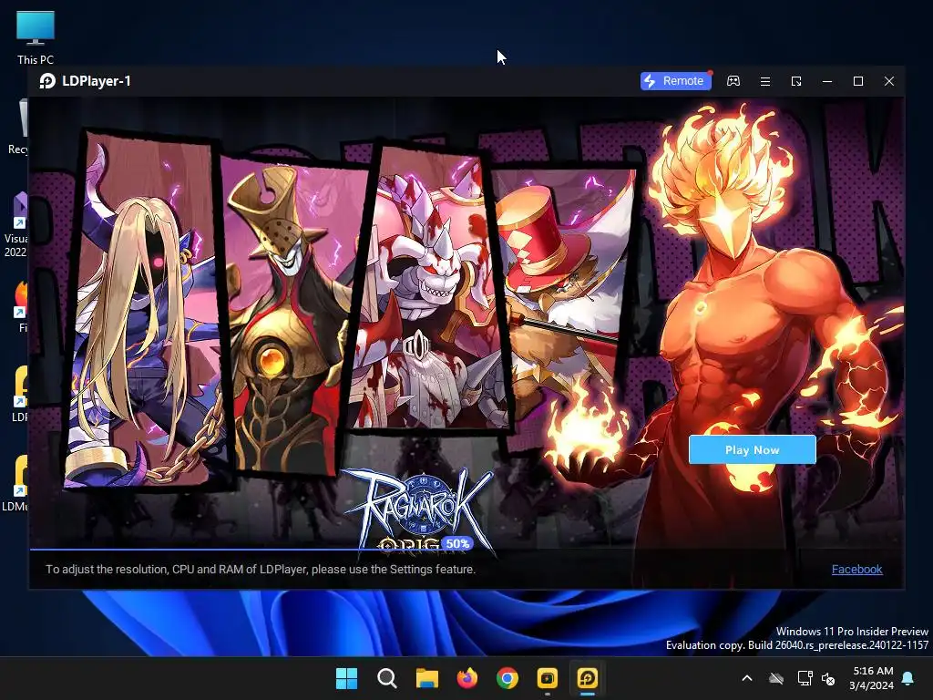Select the Visual Studio 2022 desktop shortcut
This screenshot has width=933, height=700.
pyautogui.click(x=16, y=225)
